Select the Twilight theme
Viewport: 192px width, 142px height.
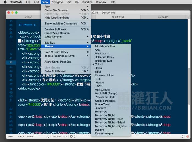111,130
